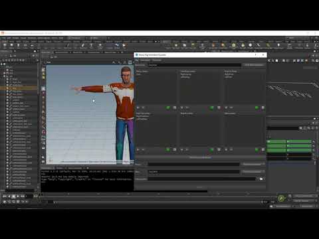Jump to the first frame on the playbar
The height and width of the screenshot is (239, 319).
[5, 196]
